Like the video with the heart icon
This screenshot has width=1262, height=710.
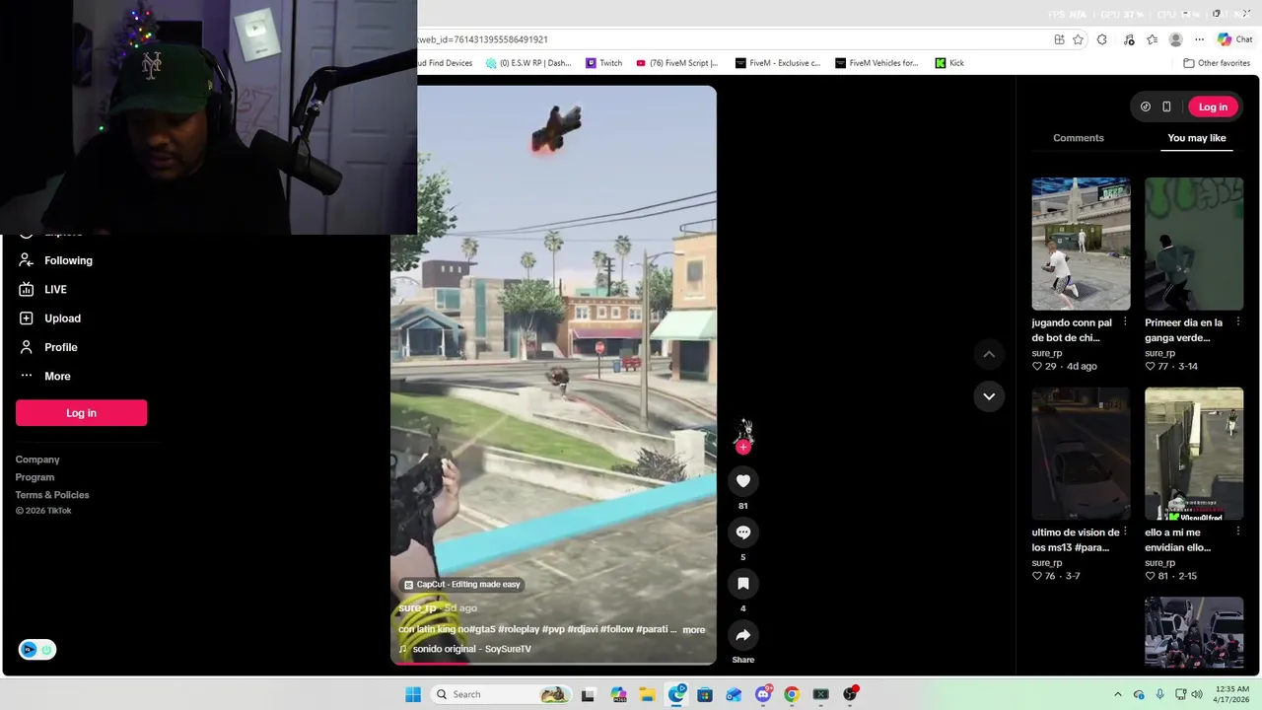(x=743, y=481)
